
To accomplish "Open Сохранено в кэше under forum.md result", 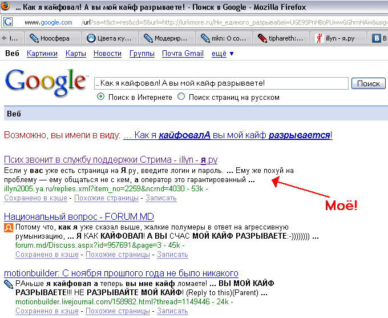I will [x=47, y=255].
